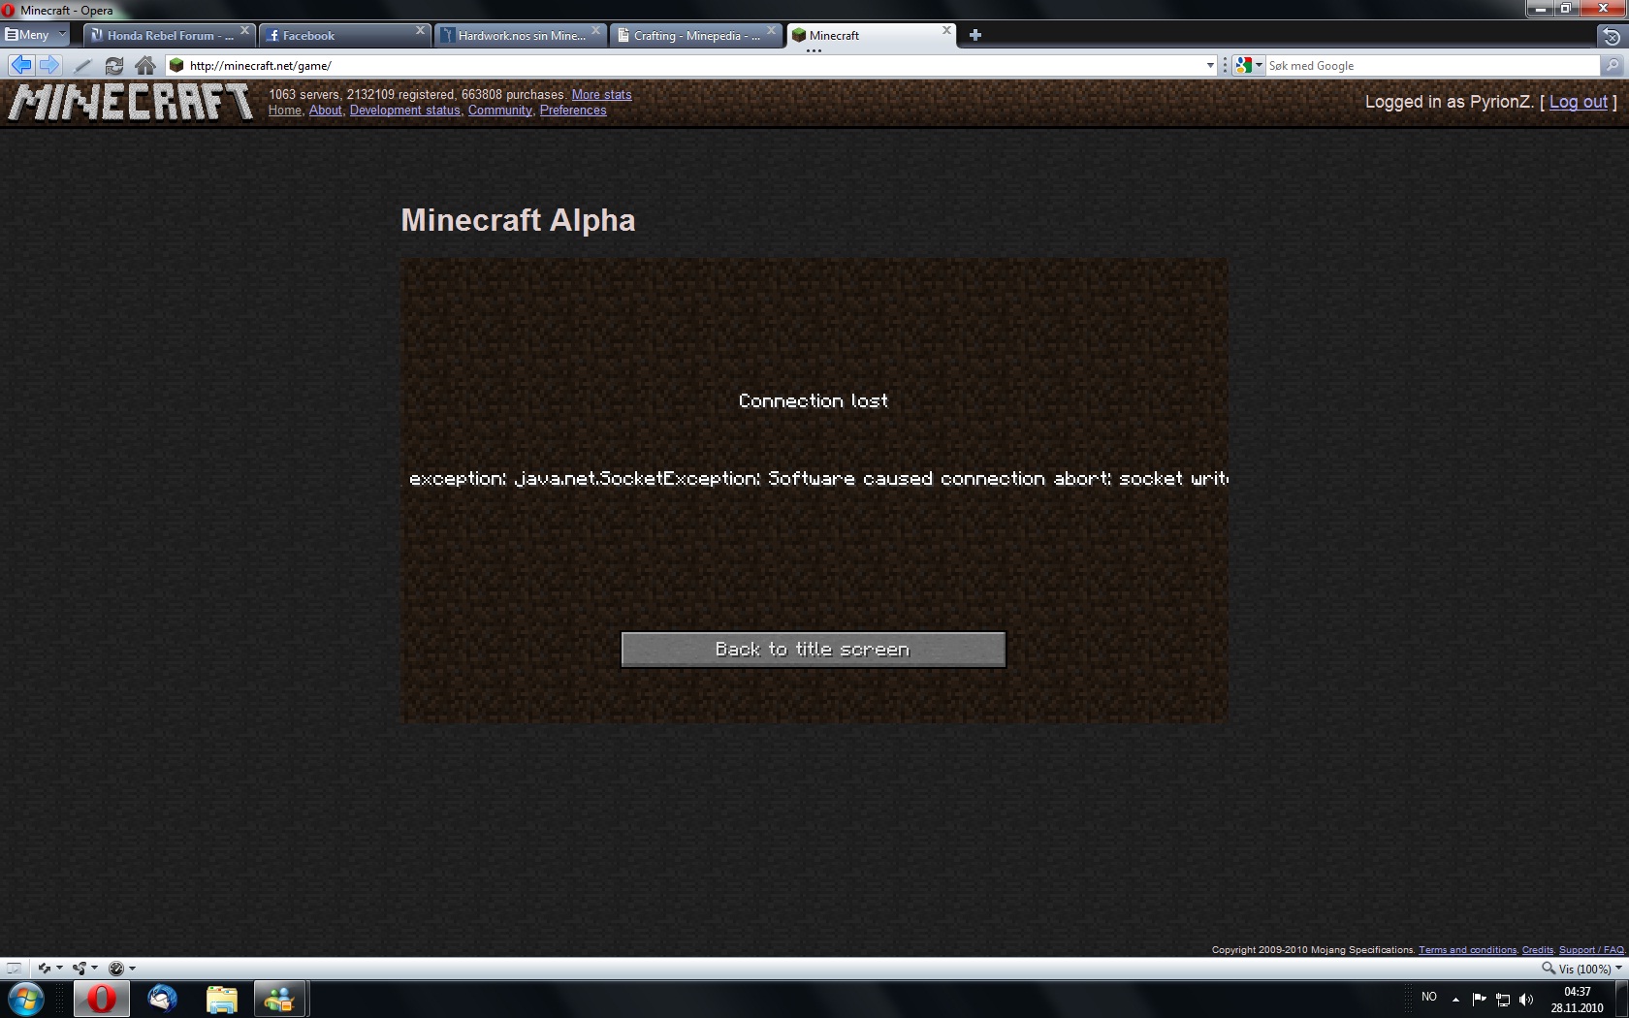Open the Action Center flag icon

click(x=1479, y=999)
